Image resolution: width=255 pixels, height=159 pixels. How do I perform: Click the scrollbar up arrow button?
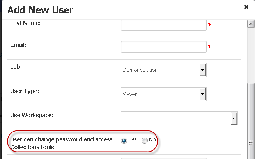(251, 24)
